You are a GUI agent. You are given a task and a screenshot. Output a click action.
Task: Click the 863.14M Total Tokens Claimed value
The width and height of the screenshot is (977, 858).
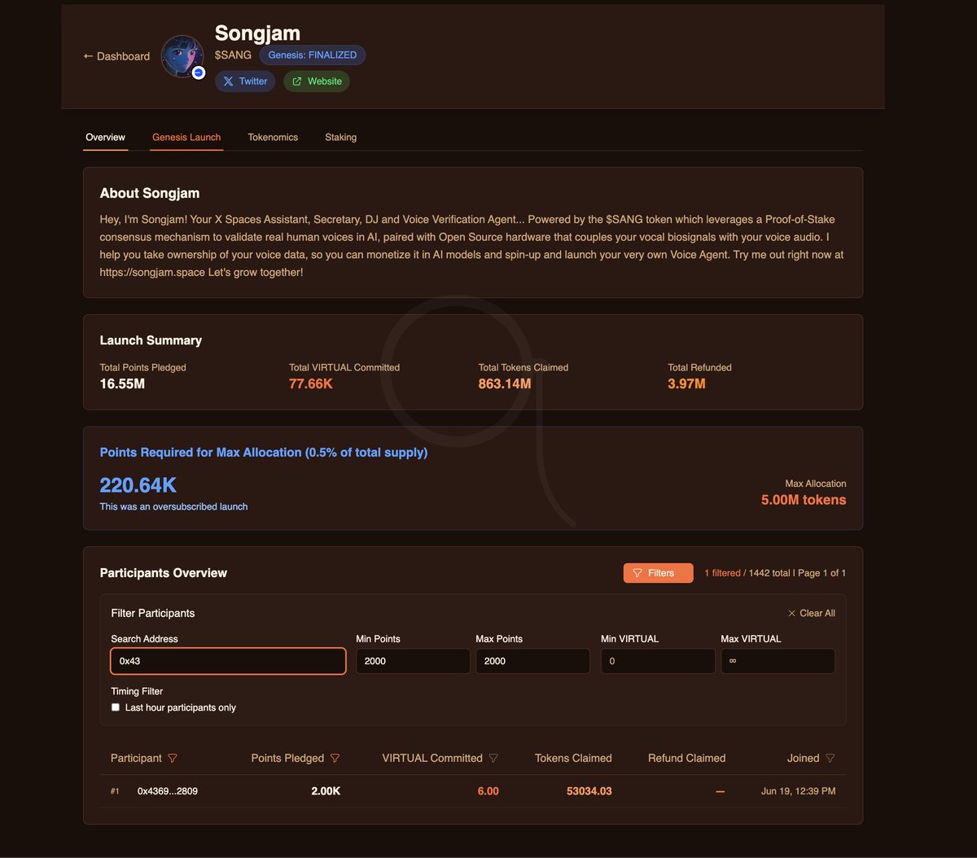(x=505, y=383)
